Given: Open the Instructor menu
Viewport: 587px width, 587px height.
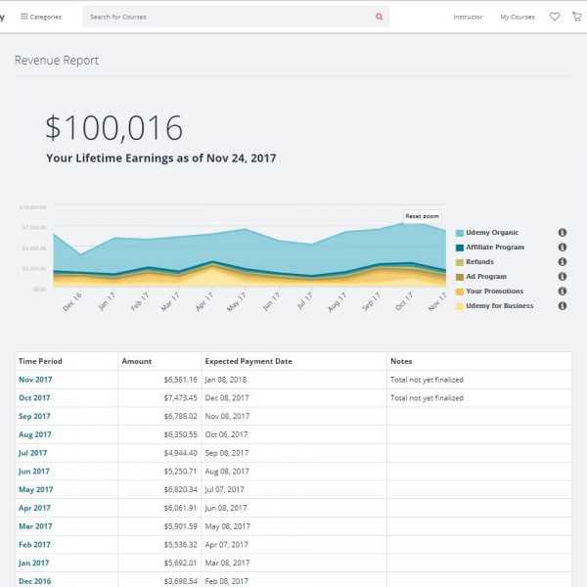Looking at the screenshot, I should (x=468, y=17).
